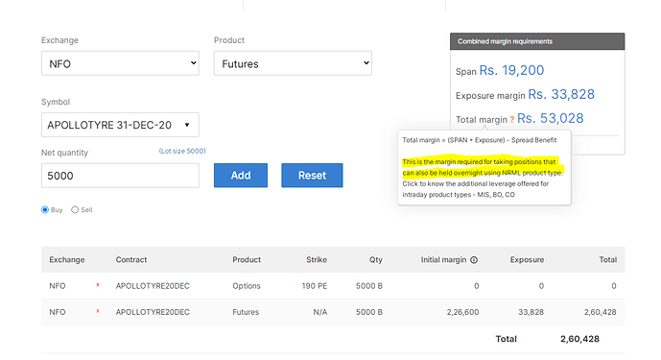Viewport: 661px width, 360px height.
Task: Click the Total margin question mark icon
Action: click(x=511, y=120)
